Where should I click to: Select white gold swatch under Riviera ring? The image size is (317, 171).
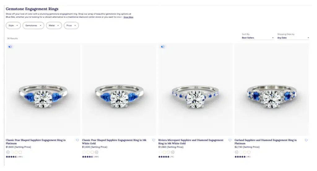[172, 152]
